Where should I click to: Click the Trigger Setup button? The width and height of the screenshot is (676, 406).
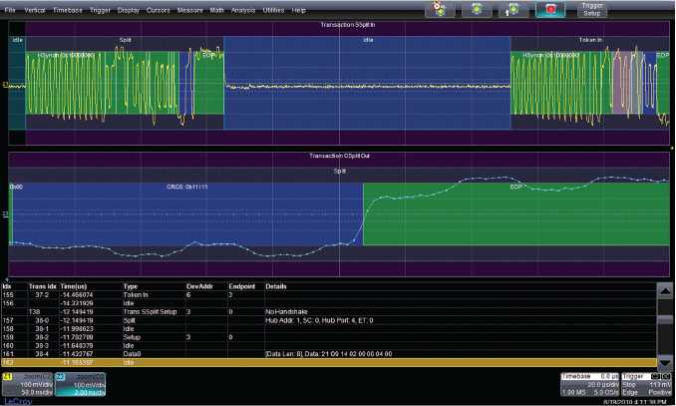593,9
